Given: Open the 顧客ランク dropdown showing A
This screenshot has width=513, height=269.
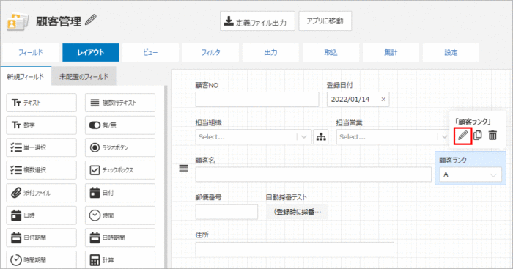Looking at the screenshot, I should (470, 174).
